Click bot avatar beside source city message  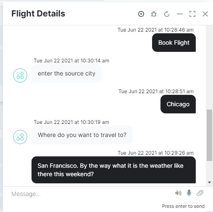coord(20,75)
